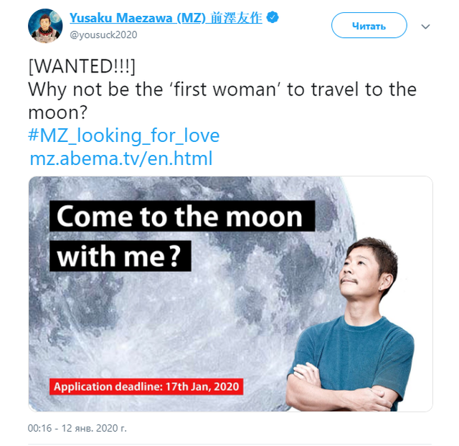Click the blue verified badge icon
Screen dimensions: 459x446
[x=273, y=17]
